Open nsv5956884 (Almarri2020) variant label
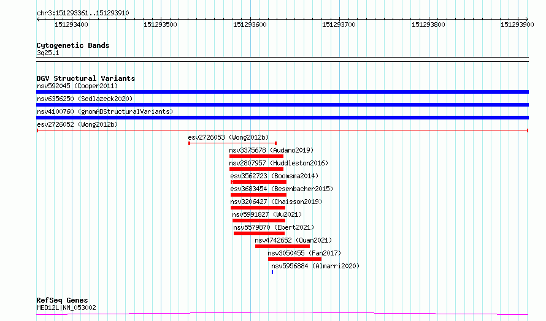This screenshot has width=546, height=321. click(315, 266)
